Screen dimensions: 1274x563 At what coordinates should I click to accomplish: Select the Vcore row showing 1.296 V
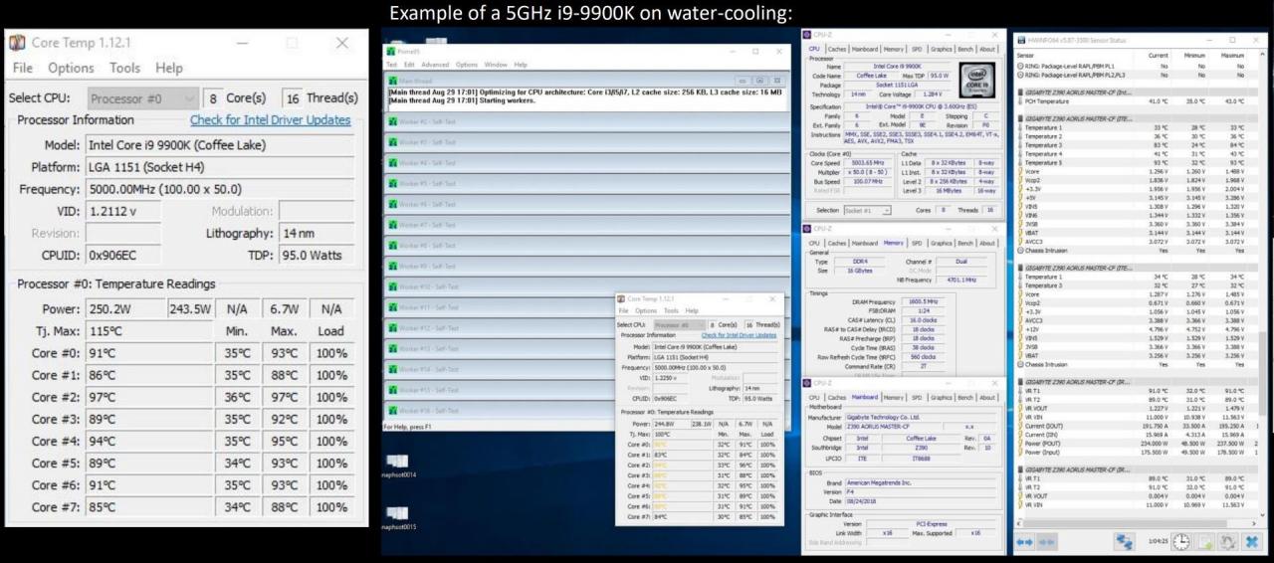point(1139,171)
